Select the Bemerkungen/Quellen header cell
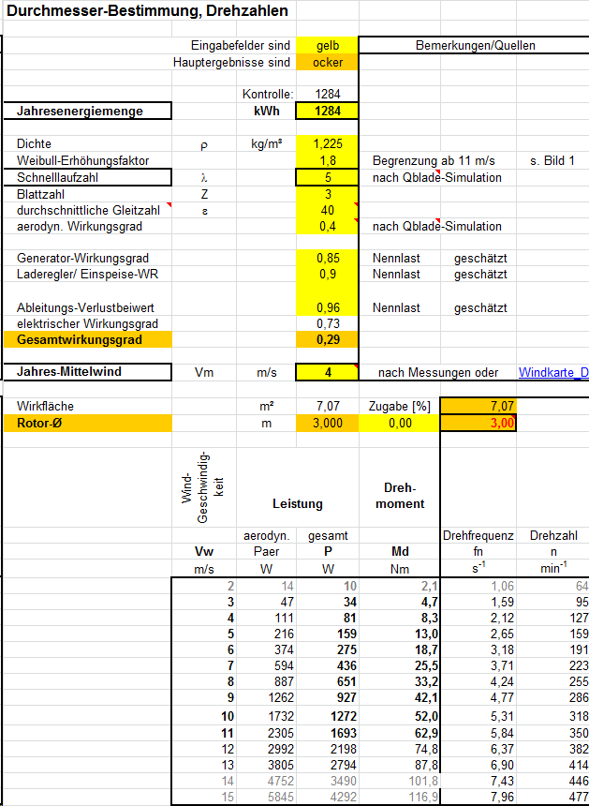This screenshot has height=806, width=589. pyautogui.click(x=474, y=45)
